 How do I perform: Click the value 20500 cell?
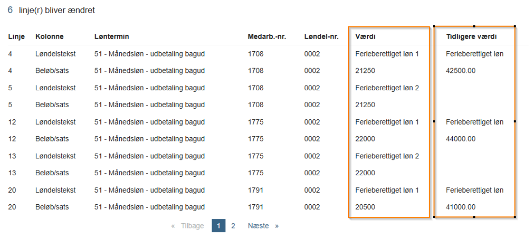coord(365,207)
